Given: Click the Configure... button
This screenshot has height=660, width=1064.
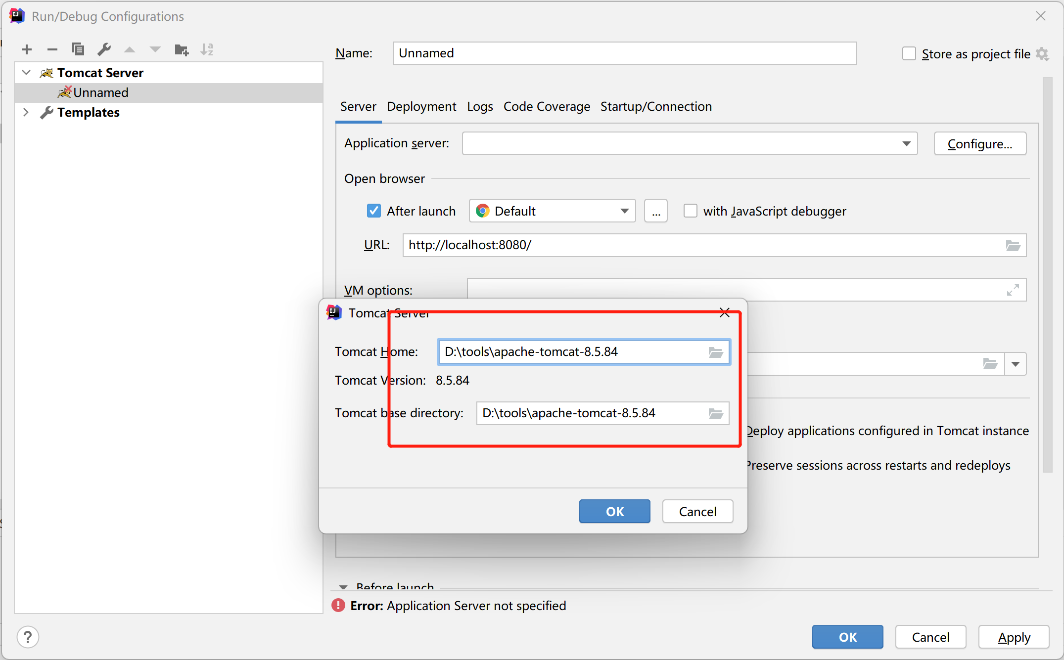Looking at the screenshot, I should point(980,143).
